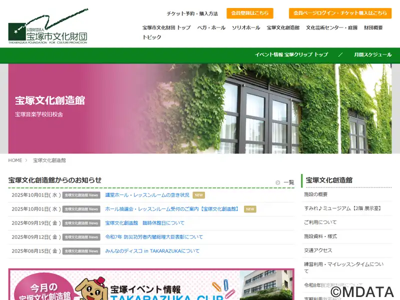Open sidebar 施設の概要 link

pyautogui.click(x=315, y=194)
